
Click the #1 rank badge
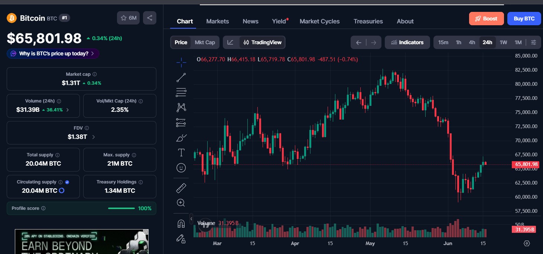[x=64, y=18]
